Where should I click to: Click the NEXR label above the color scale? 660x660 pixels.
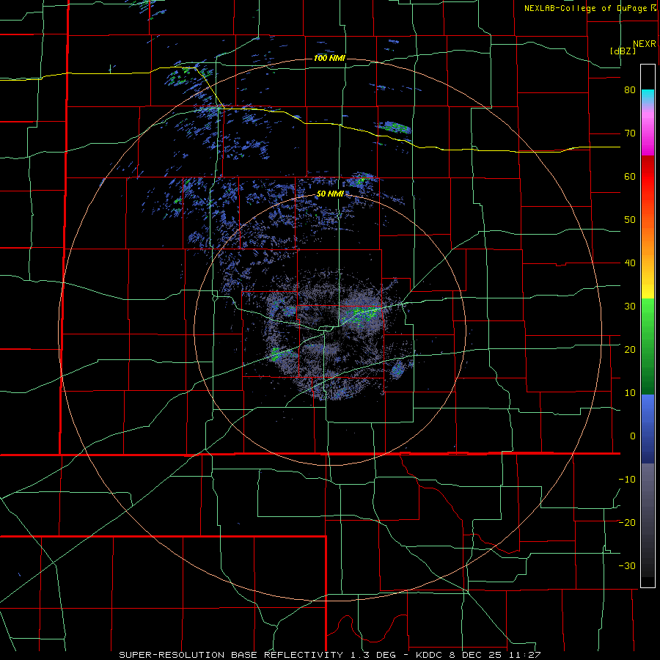(645, 44)
